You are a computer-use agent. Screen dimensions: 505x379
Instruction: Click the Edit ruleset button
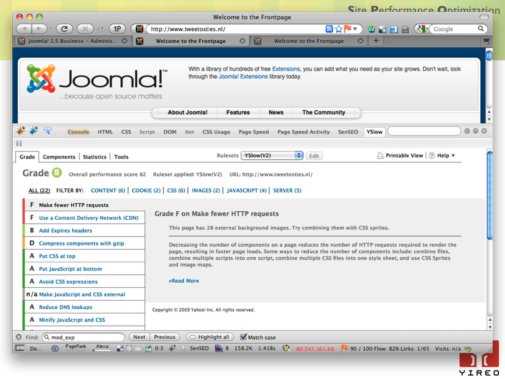pos(314,156)
